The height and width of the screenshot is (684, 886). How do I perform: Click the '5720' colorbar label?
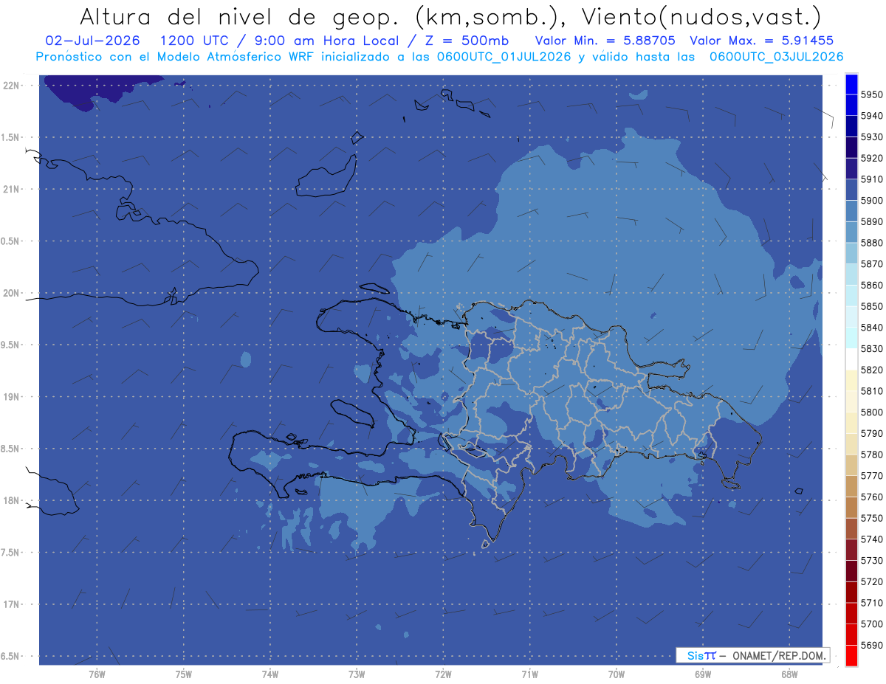click(872, 581)
